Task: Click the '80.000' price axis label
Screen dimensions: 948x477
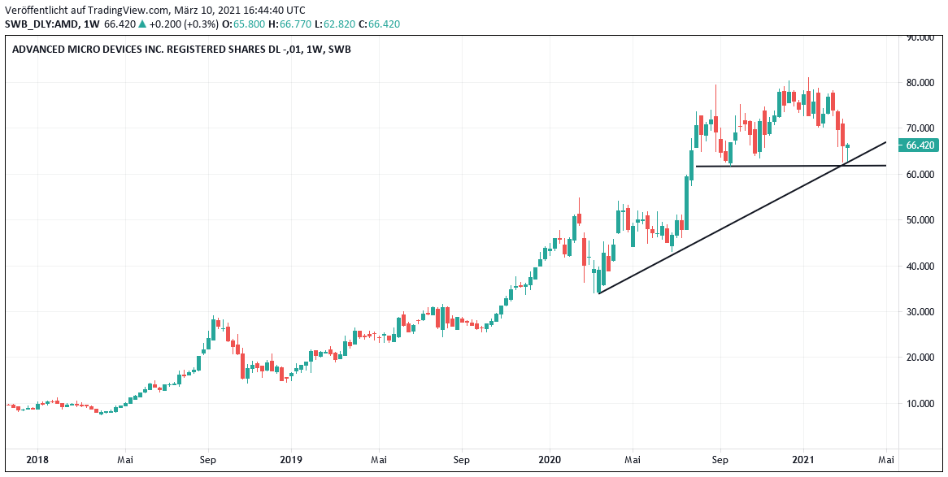Action: click(x=920, y=83)
